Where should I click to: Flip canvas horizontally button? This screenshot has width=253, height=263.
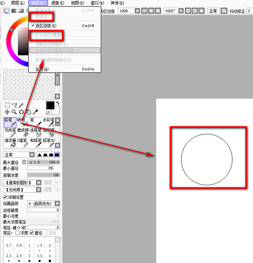224,11
